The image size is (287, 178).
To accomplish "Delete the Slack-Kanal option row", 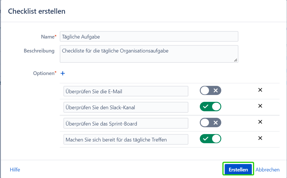I will pyautogui.click(x=260, y=106).
